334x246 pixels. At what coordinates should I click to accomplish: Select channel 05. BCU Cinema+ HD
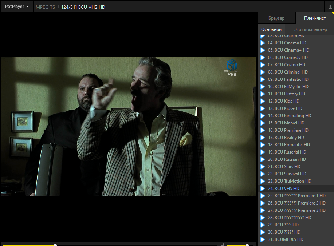[x=296, y=50]
